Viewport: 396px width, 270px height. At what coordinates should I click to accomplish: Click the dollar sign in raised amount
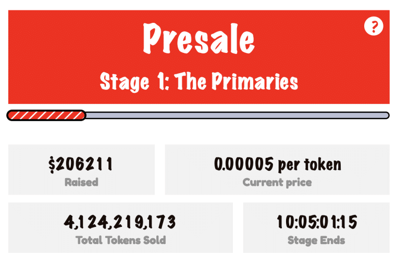coord(52,165)
